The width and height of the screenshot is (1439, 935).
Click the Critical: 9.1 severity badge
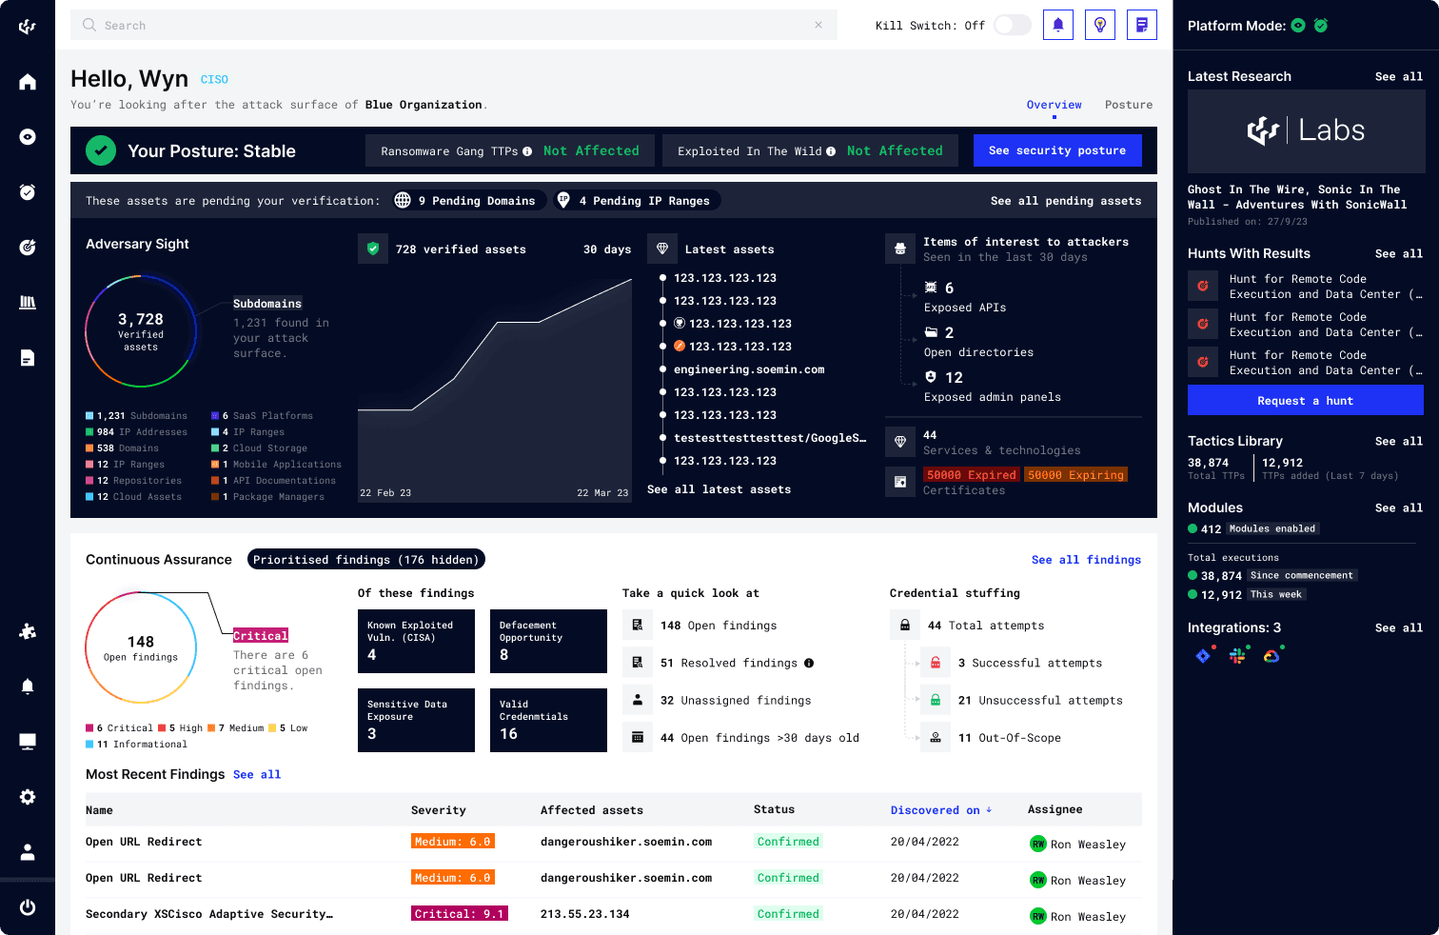pos(460,914)
